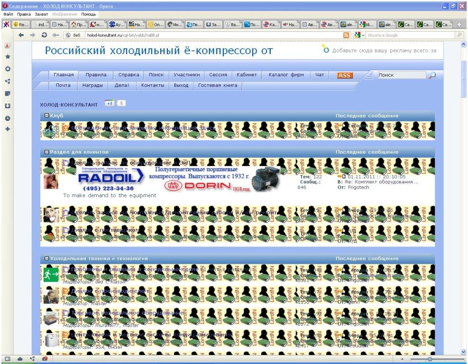Collapse the Раздел для клиентов category
Image resolution: width=468 pixels, height=364 pixels.
point(46,152)
